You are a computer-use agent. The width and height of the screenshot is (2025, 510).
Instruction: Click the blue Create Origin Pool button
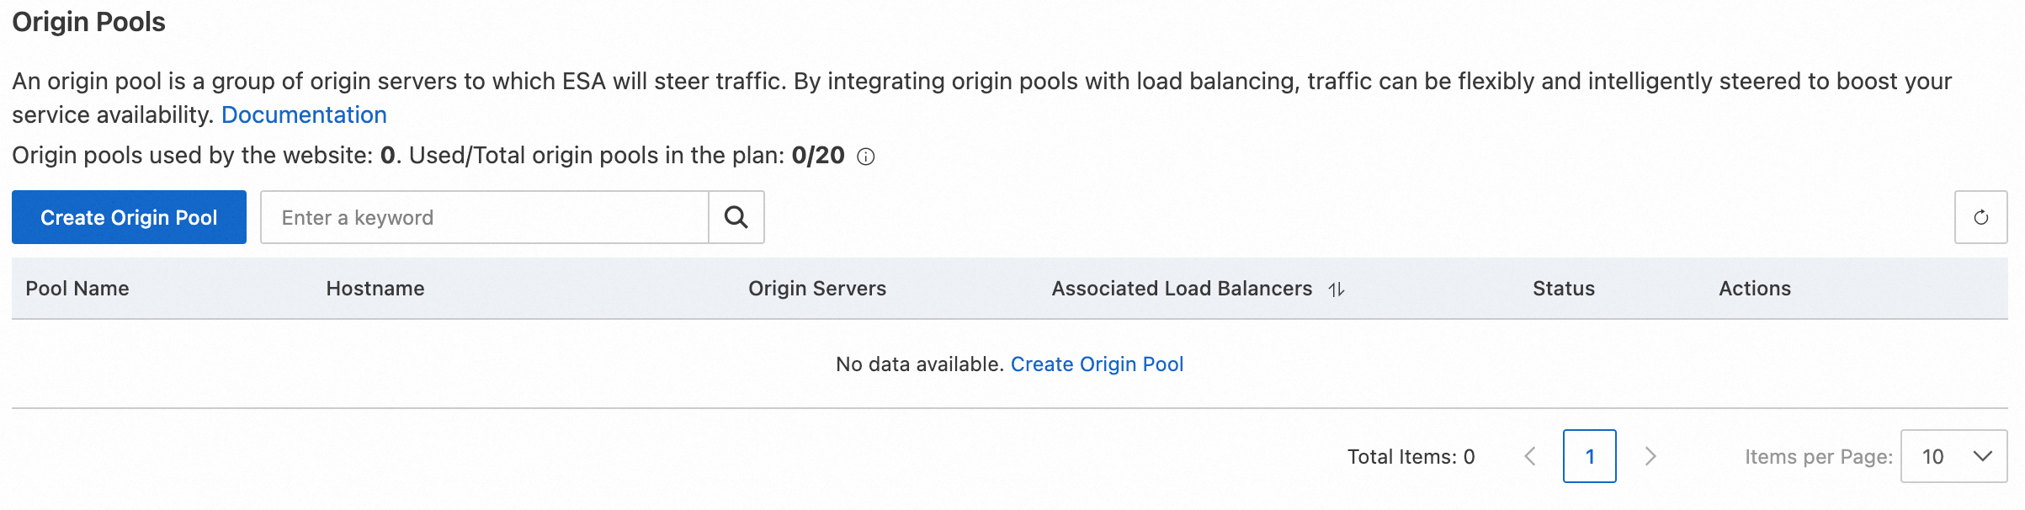129,217
